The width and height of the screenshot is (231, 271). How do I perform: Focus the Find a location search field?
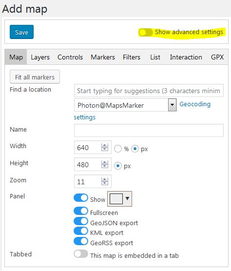(149, 91)
